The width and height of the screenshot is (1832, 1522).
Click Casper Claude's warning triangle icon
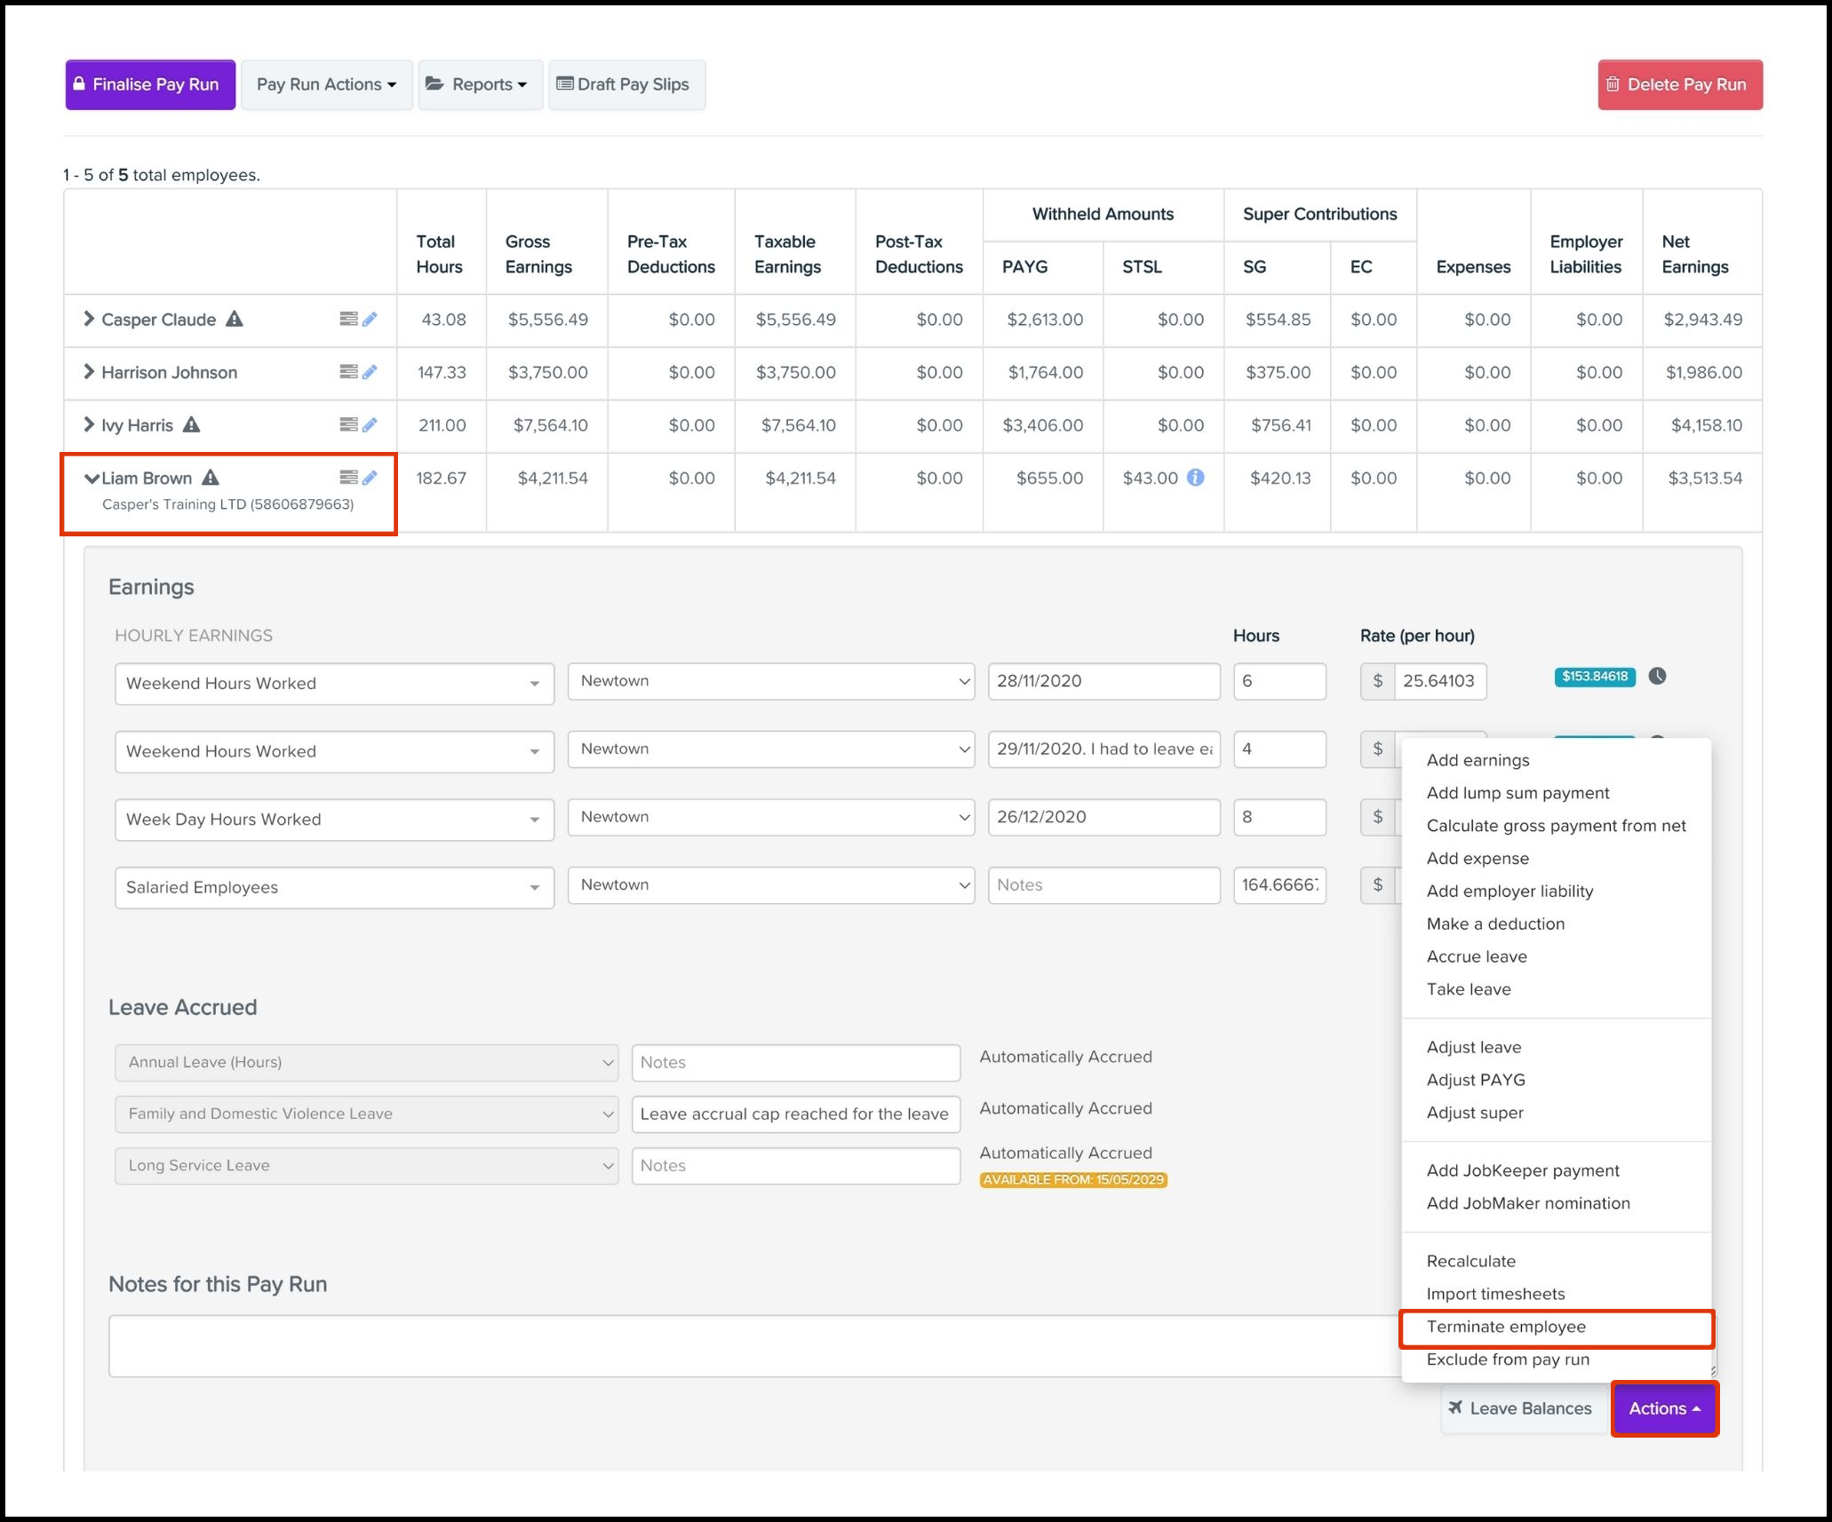pyautogui.click(x=234, y=319)
